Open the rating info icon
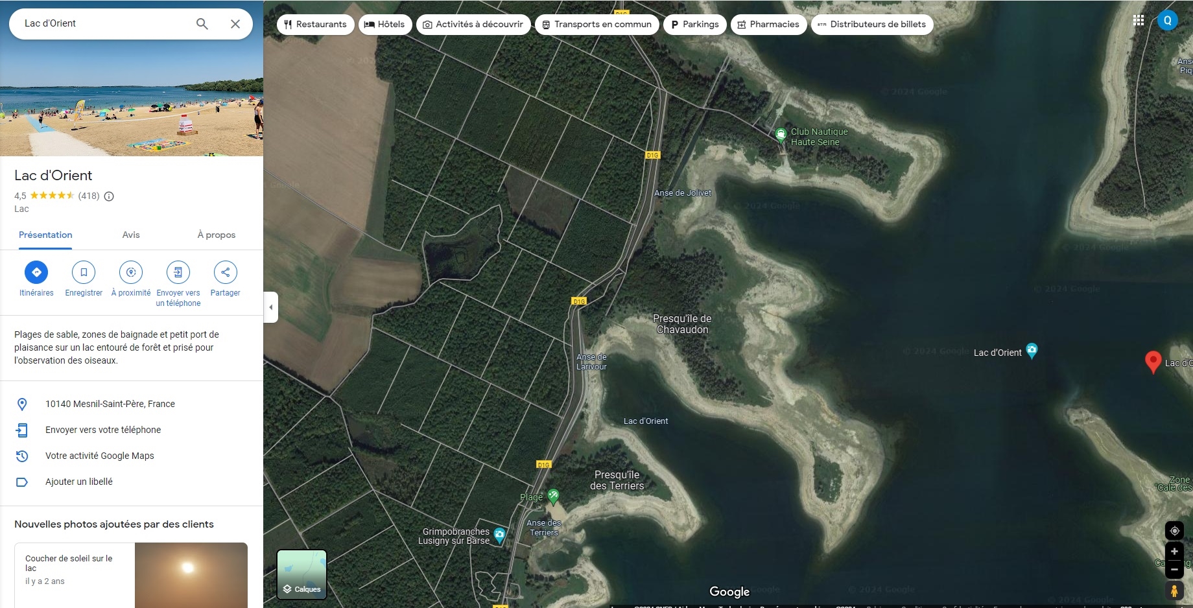The height and width of the screenshot is (608, 1193). (109, 196)
